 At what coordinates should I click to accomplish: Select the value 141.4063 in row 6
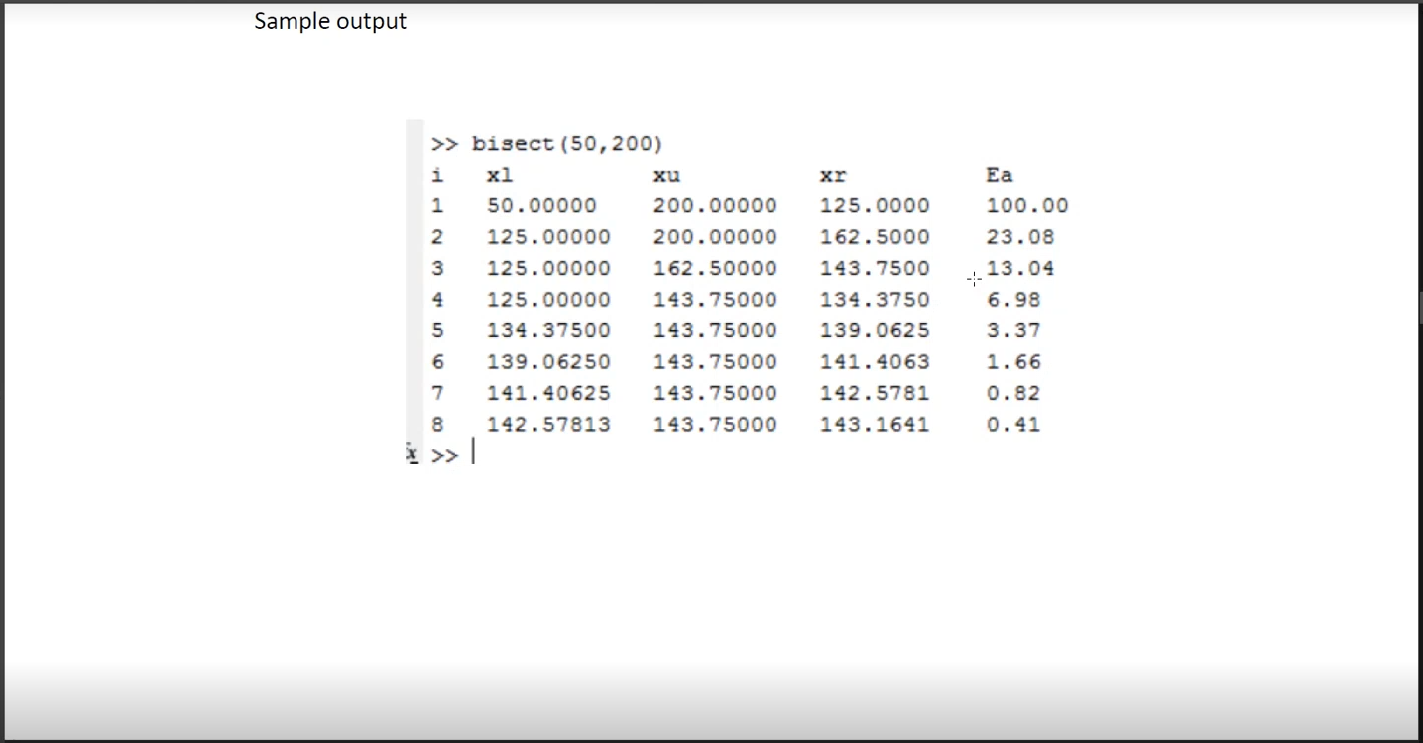point(875,361)
